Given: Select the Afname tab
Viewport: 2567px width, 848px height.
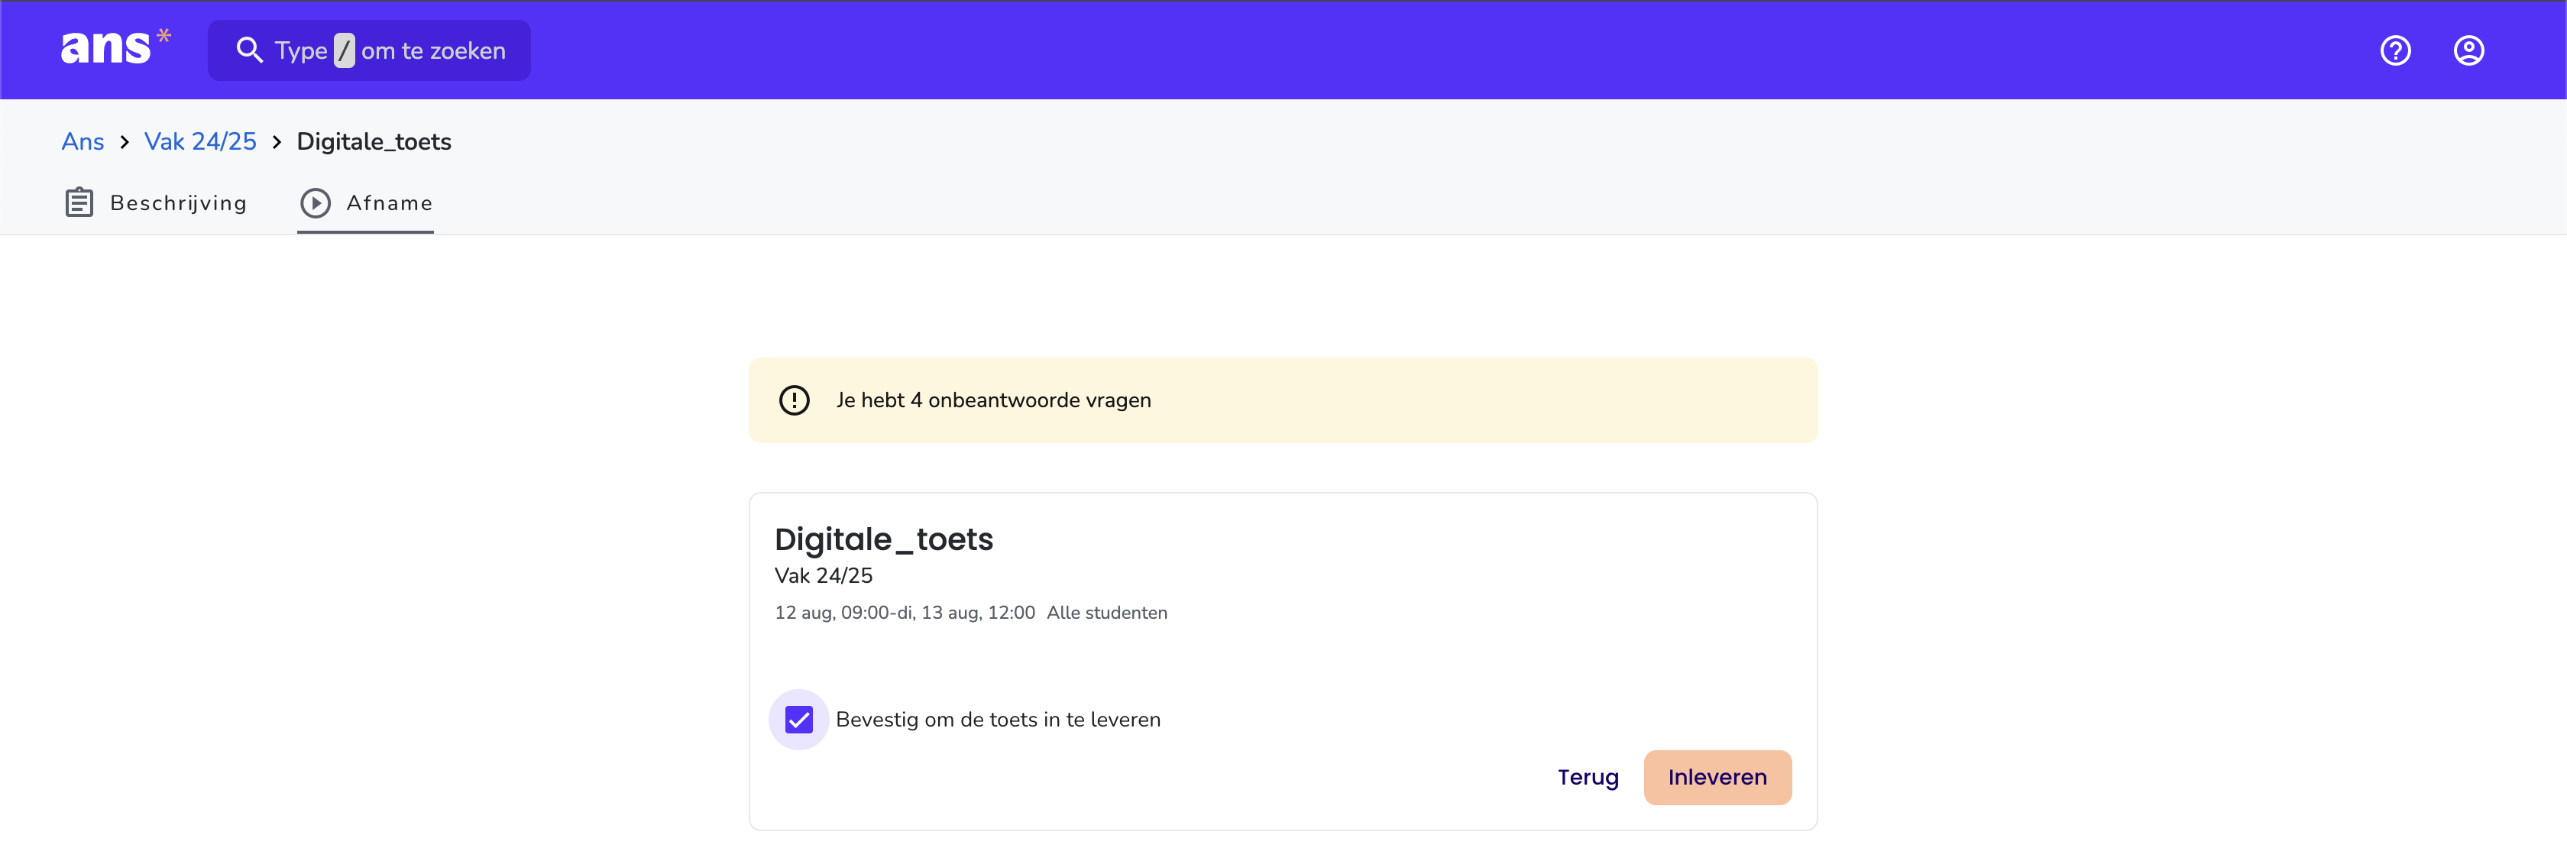Looking at the screenshot, I should (366, 202).
